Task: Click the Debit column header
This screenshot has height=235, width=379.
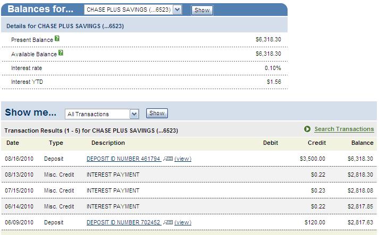Action: (271, 143)
